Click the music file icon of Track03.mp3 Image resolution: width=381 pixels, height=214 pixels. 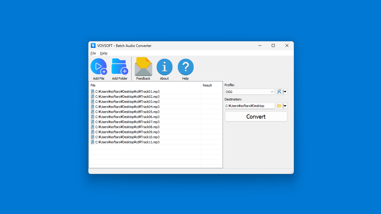(x=93, y=102)
